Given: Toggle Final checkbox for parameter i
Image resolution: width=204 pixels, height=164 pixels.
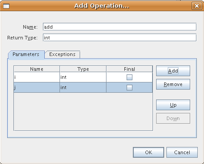Looking at the screenshot, I should pyautogui.click(x=129, y=77).
